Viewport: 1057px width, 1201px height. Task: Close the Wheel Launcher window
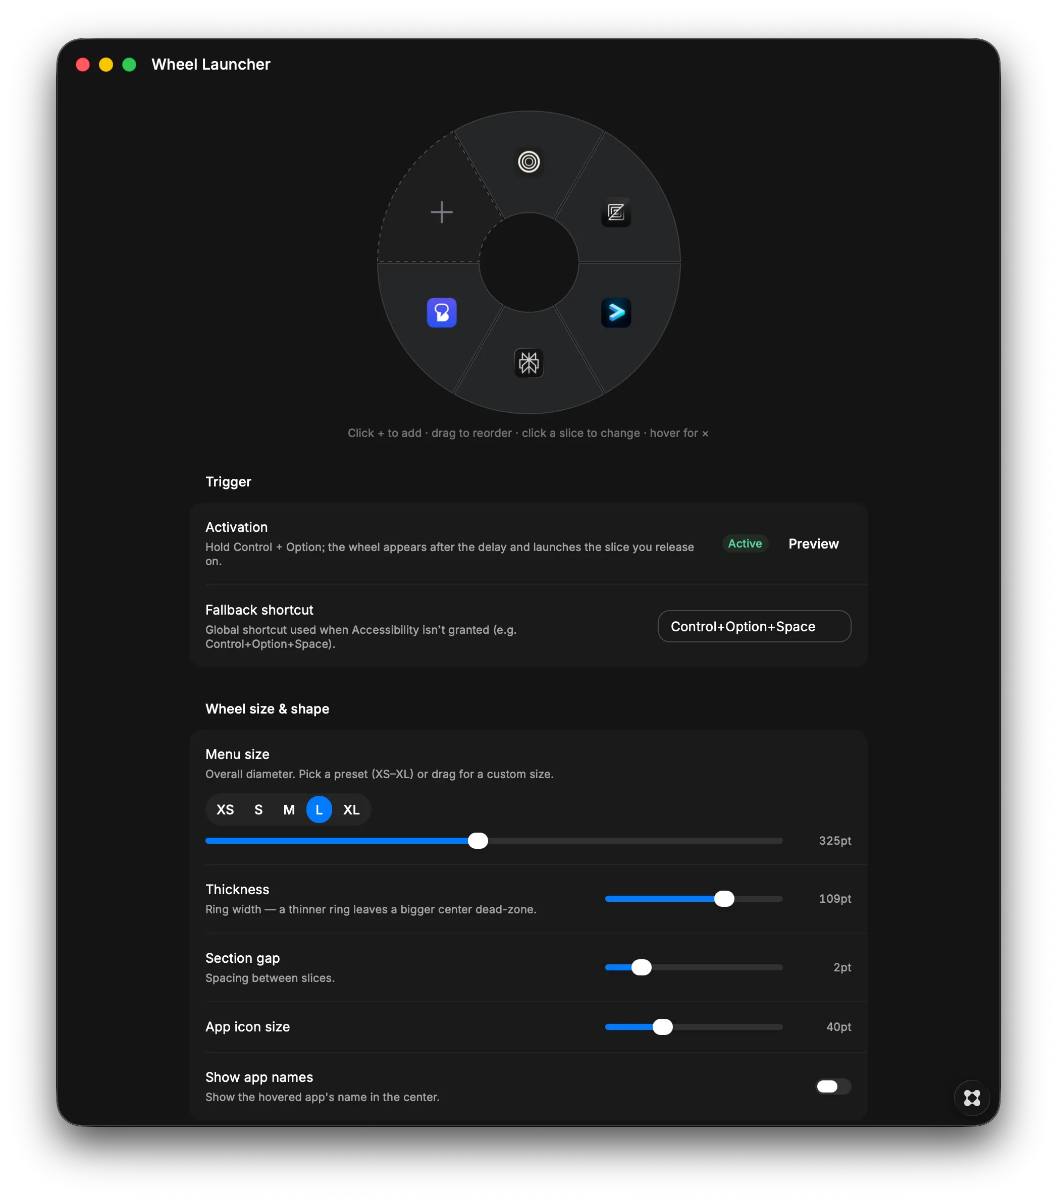[x=83, y=65]
